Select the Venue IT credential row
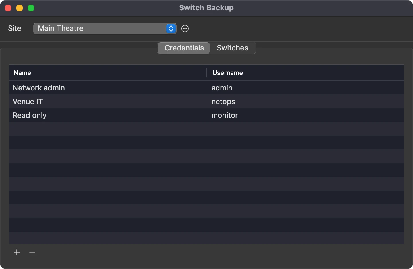Screen dimensions: 413x269 pyautogui.click(x=206, y=101)
